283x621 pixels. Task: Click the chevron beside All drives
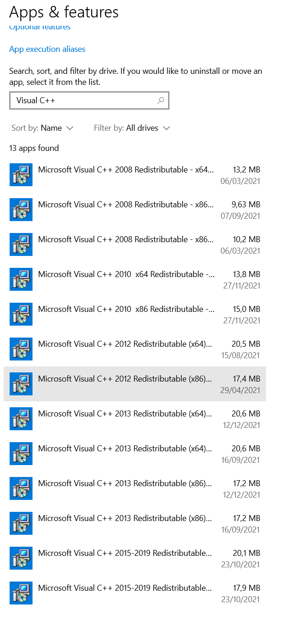click(167, 128)
